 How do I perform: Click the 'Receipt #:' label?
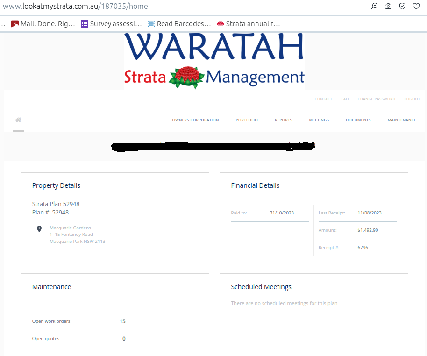click(x=329, y=247)
